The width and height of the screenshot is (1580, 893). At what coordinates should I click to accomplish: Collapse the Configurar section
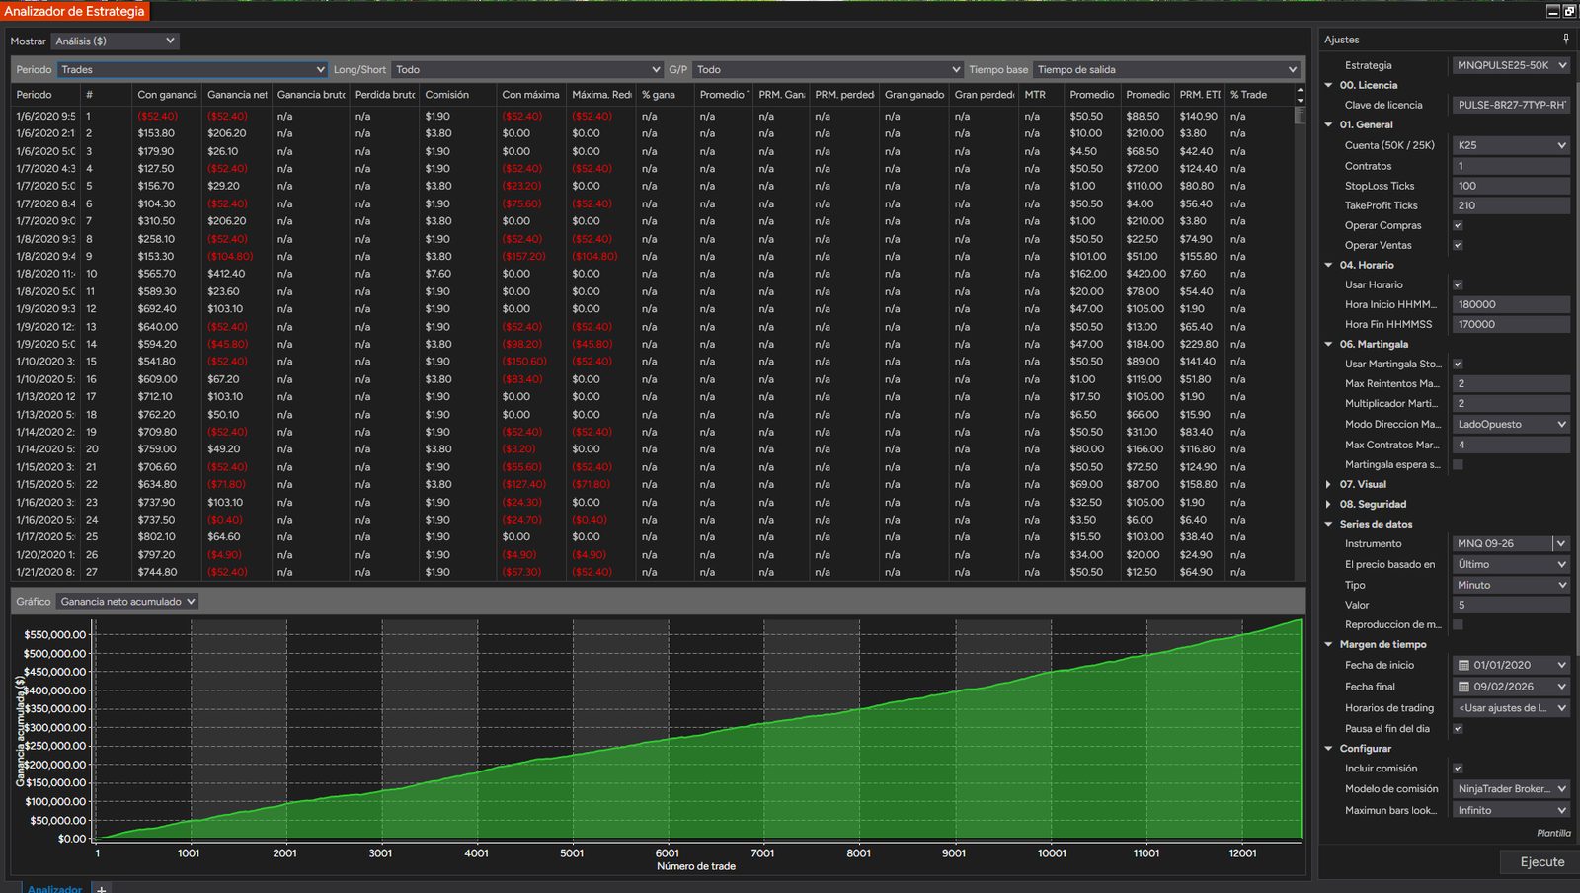point(1329,748)
